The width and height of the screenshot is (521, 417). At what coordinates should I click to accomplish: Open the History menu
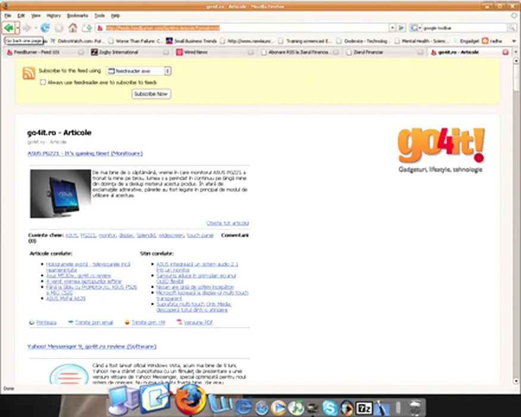pyautogui.click(x=54, y=15)
